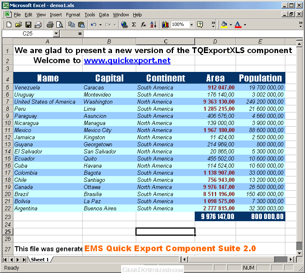Click the horizontal scrollbar left arrow

[x=185, y=259]
